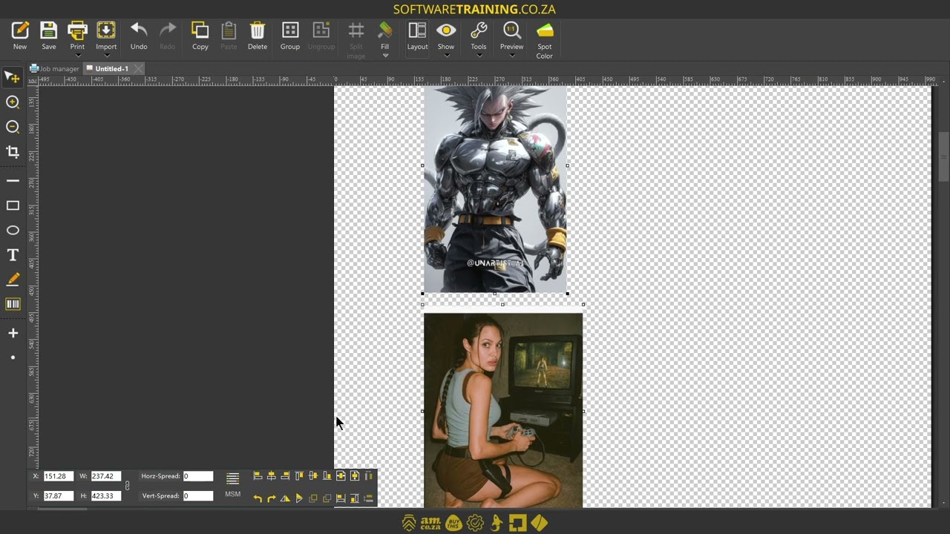Click the W width field
Image resolution: width=950 pixels, height=534 pixels.
105,476
